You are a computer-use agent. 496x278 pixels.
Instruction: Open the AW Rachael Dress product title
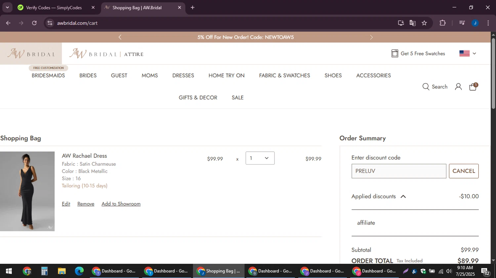[x=84, y=156]
